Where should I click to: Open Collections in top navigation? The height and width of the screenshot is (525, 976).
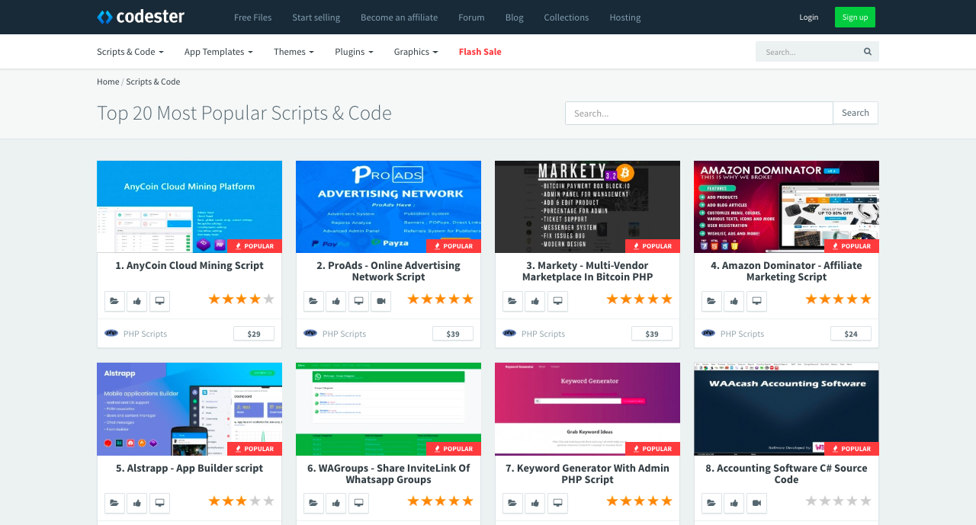[x=567, y=18]
